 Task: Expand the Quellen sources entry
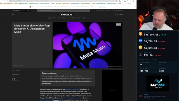[x=16, y=80]
